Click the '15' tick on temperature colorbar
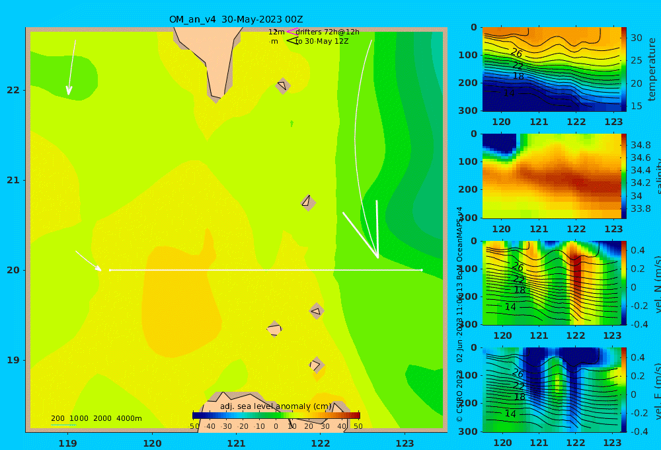This screenshot has height=450, width=661. [x=637, y=106]
